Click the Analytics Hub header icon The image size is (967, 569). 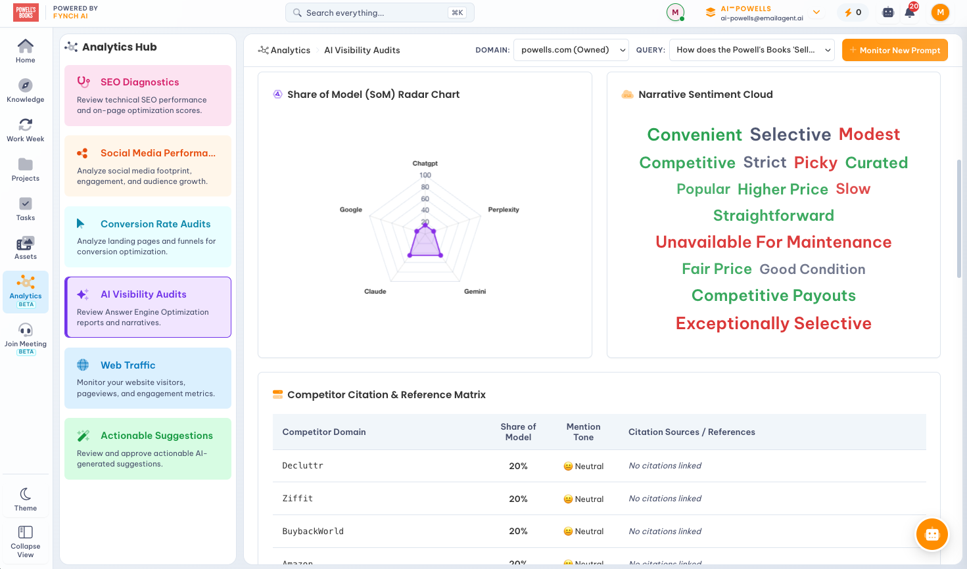(71, 47)
